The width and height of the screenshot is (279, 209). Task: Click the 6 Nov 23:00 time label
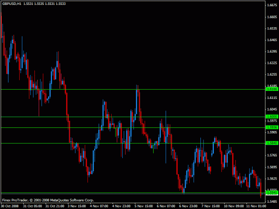(x=188, y=206)
